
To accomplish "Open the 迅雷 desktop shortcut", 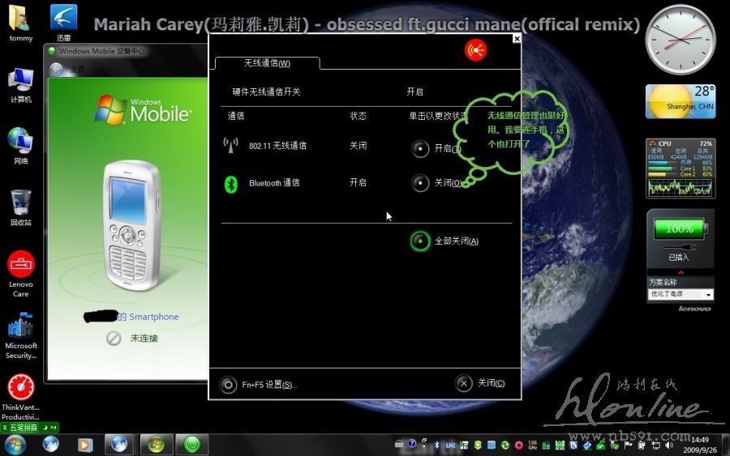I will [x=64, y=23].
